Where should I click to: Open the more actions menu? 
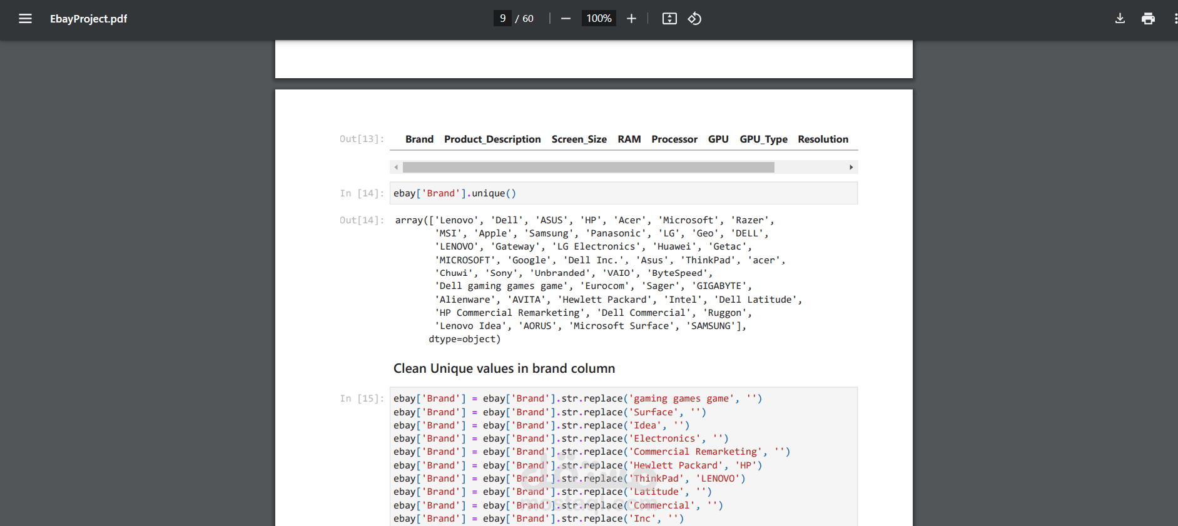click(1175, 19)
